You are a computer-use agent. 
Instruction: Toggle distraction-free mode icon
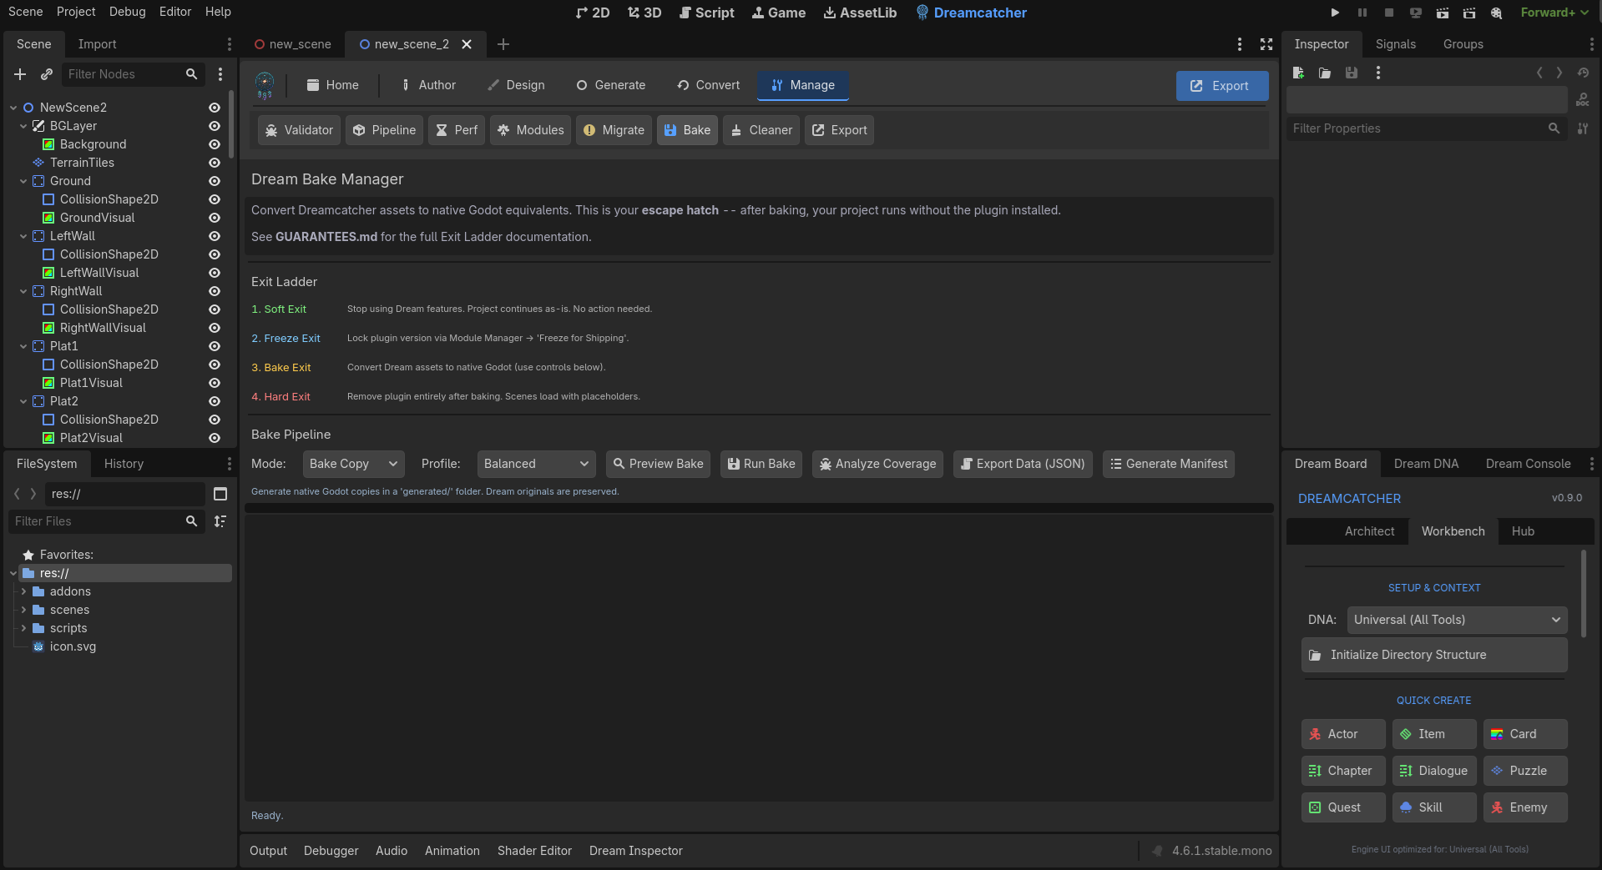[x=1266, y=44]
